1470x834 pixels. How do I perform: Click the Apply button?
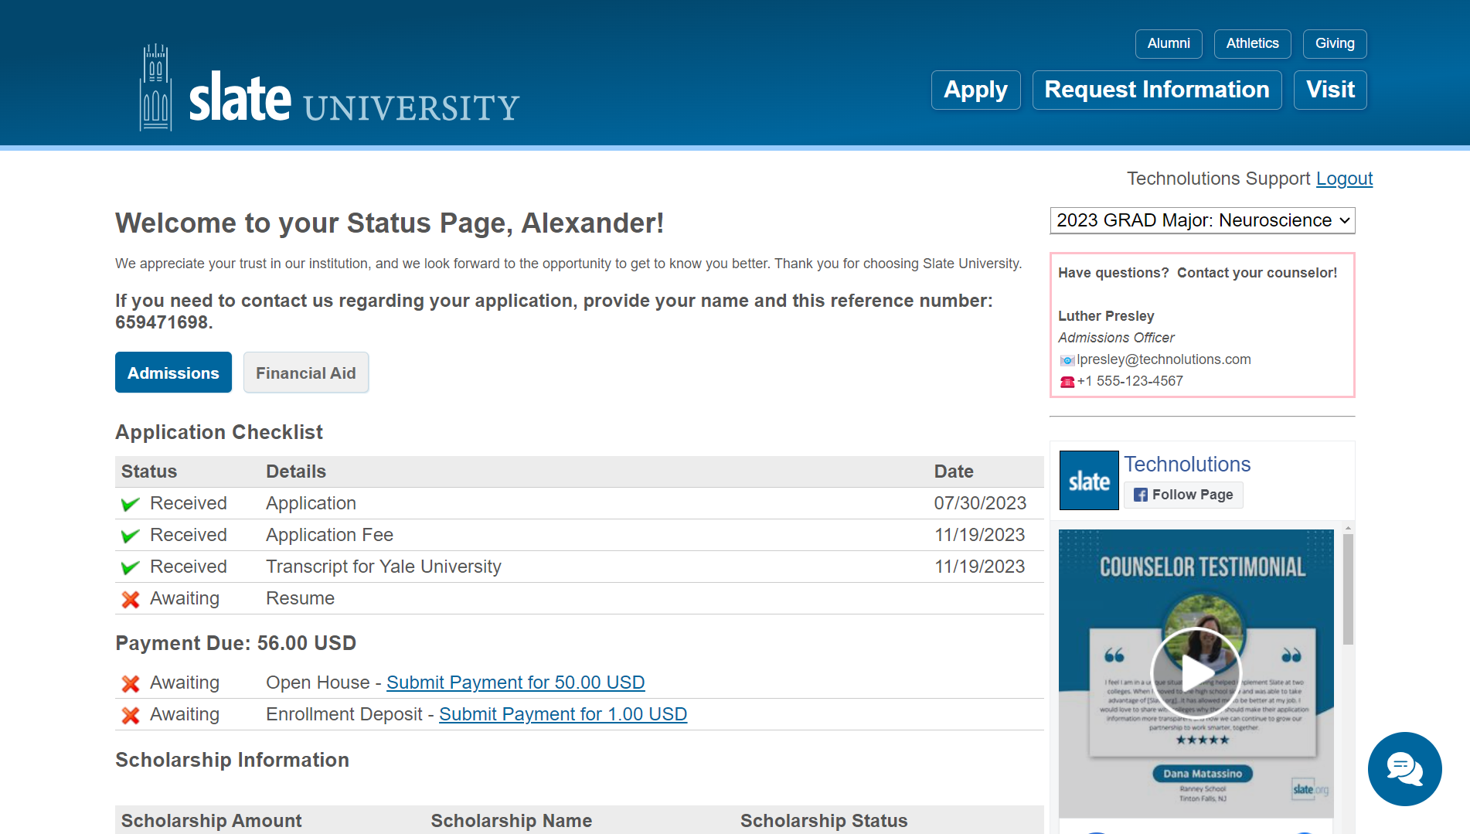pyautogui.click(x=975, y=90)
